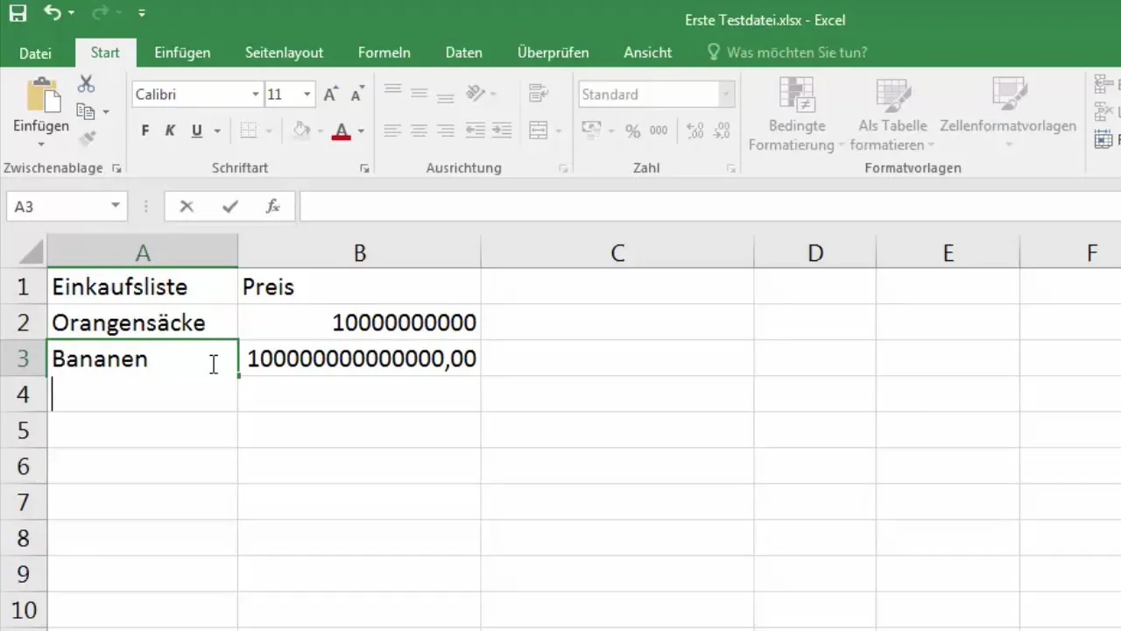Toggle bold (F) formatting
The image size is (1121, 631).
[x=145, y=131]
